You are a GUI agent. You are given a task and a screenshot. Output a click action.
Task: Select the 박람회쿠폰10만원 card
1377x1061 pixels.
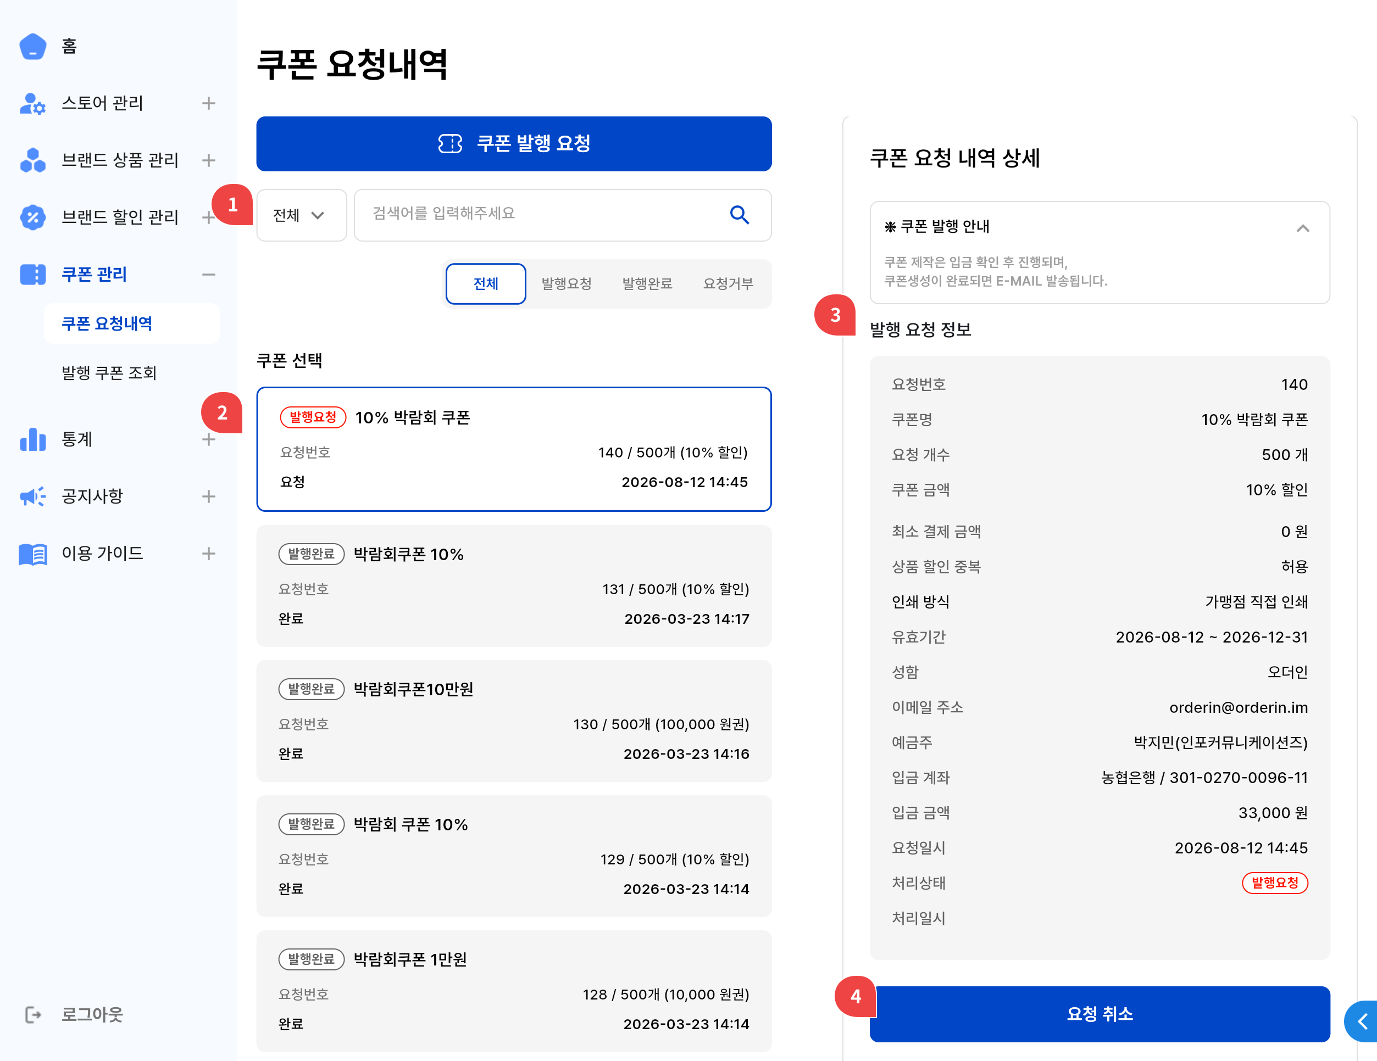(514, 721)
